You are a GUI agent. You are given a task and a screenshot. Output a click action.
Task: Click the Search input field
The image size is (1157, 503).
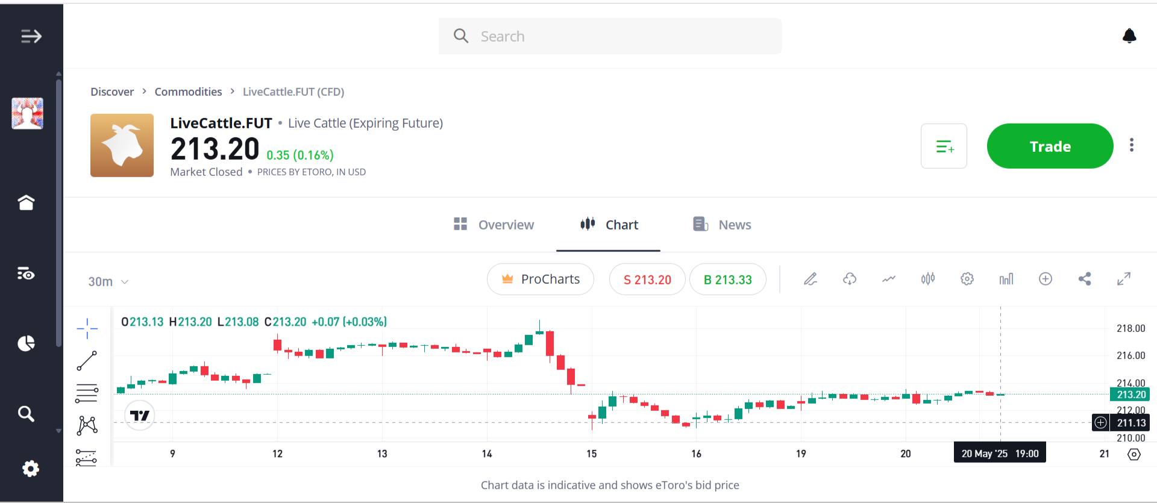coord(610,36)
